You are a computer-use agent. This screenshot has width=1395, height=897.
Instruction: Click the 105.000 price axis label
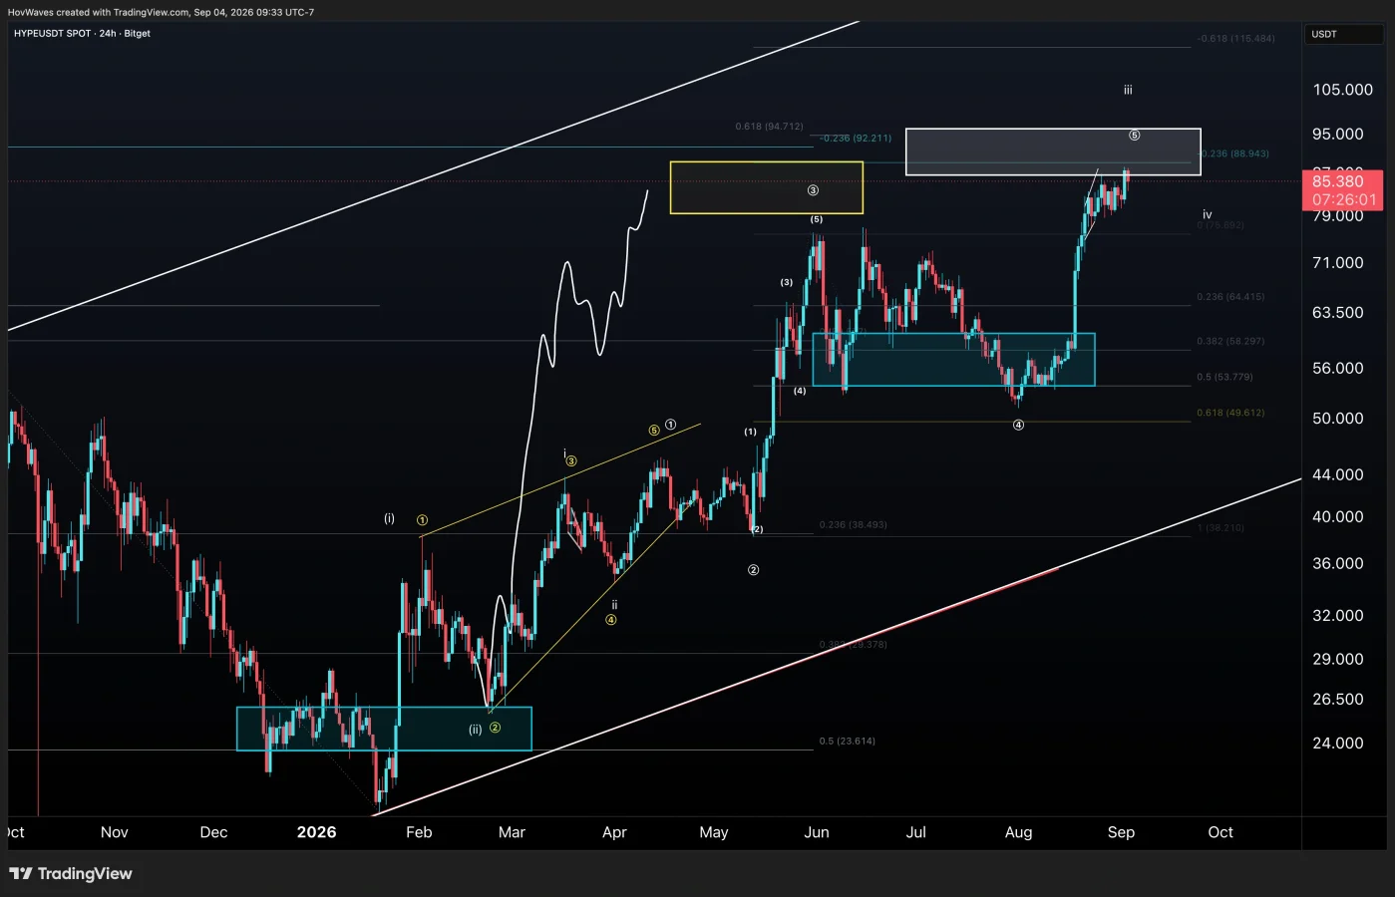pos(1342,90)
